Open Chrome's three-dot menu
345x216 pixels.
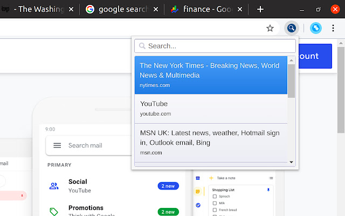pyautogui.click(x=333, y=28)
